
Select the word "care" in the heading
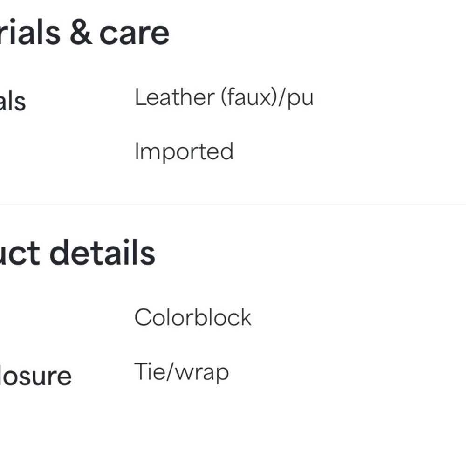(134, 34)
